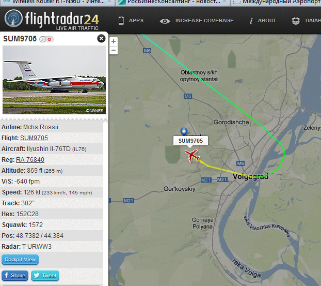Switch to the Wireless Router RT-N56U browser tab

58,2
